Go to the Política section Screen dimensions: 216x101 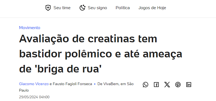coord(123,8)
